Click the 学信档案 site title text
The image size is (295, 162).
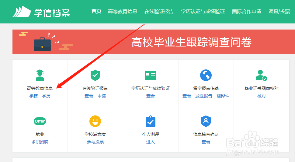pyautogui.click(x=52, y=13)
